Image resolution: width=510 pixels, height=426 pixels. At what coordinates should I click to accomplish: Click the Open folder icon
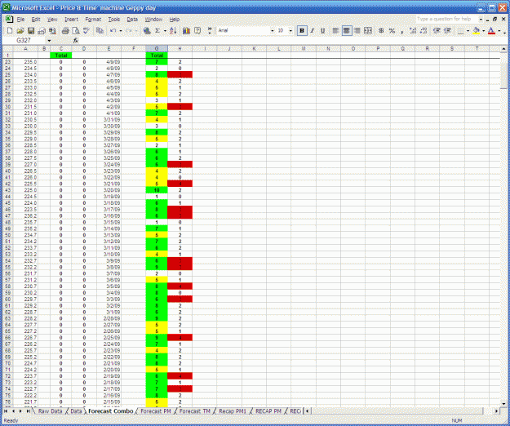(x=20, y=30)
